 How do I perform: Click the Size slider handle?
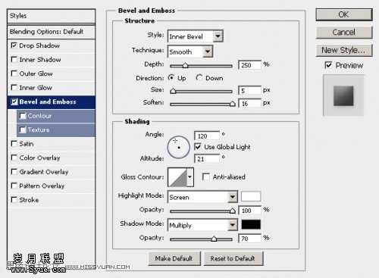pos(173,91)
